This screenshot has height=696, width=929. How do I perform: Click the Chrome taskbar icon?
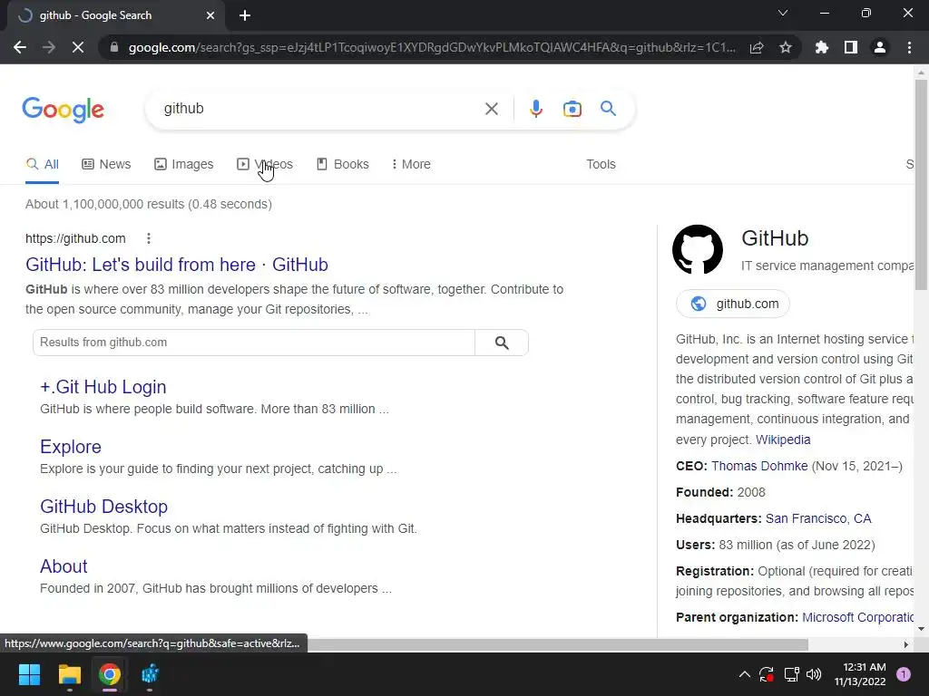[x=110, y=674]
